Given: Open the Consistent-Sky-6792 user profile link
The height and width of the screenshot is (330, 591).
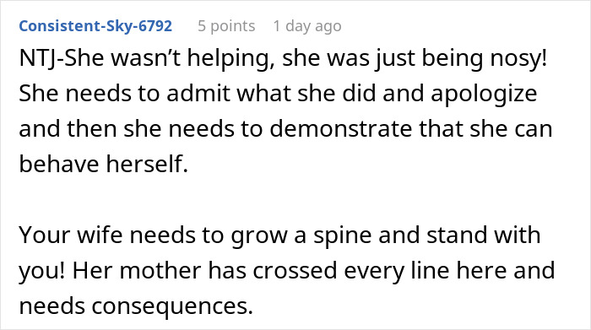Looking at the screenshot, I should tap(95, 26).
